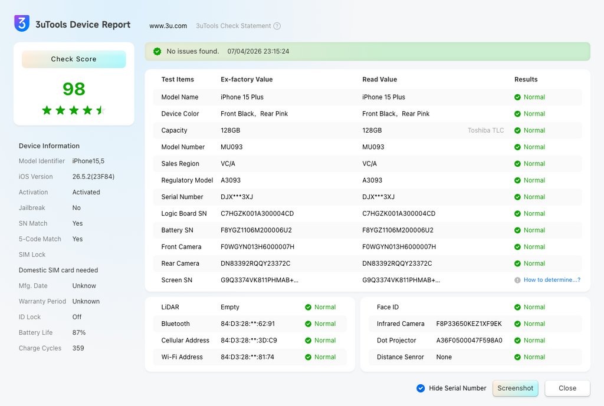Click the Normal check icon for Dot Projector
Screen dimensions: 604x406
click(x=517, y=341)
